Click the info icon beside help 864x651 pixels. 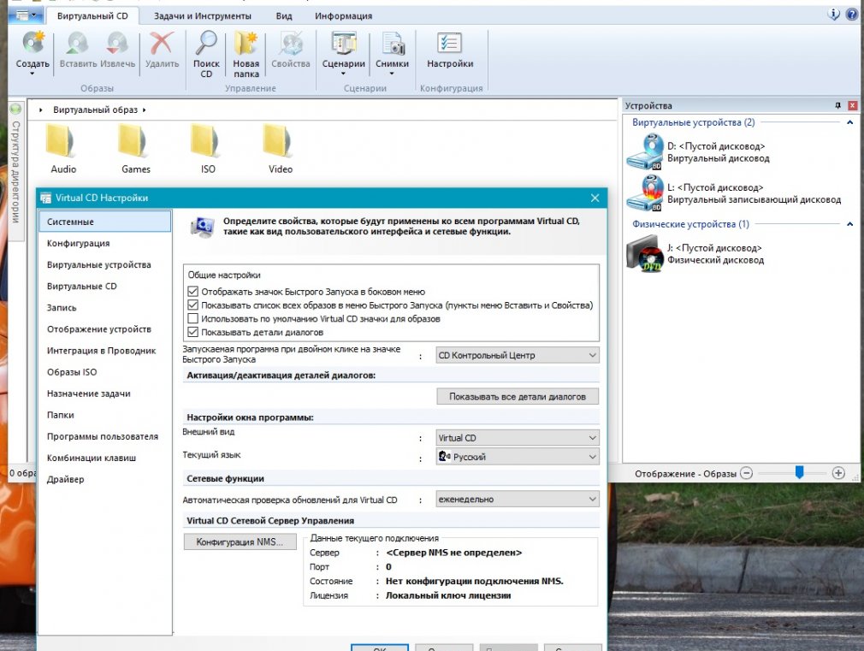coord(834,15)
